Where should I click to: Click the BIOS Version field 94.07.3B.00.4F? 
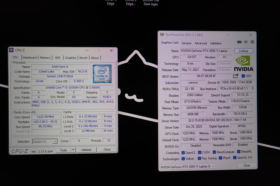click(206, 76)
